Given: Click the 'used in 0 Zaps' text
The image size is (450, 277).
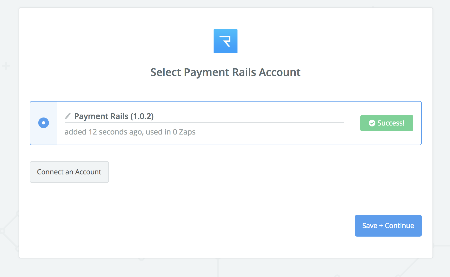Looking at the screenshot, I should [171, 132].
